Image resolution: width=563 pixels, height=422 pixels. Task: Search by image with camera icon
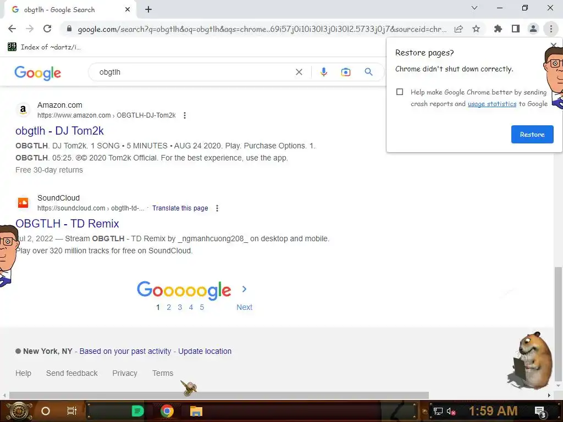coord(345,72)
